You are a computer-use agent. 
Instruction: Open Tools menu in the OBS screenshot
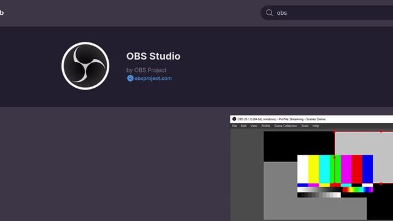coord(305,126)
